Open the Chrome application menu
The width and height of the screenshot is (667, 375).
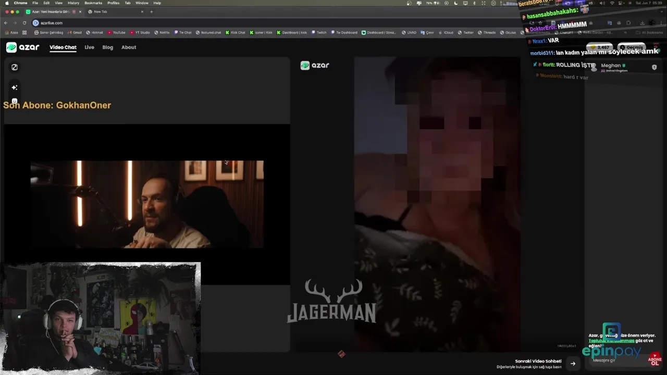tap(20, 3)
